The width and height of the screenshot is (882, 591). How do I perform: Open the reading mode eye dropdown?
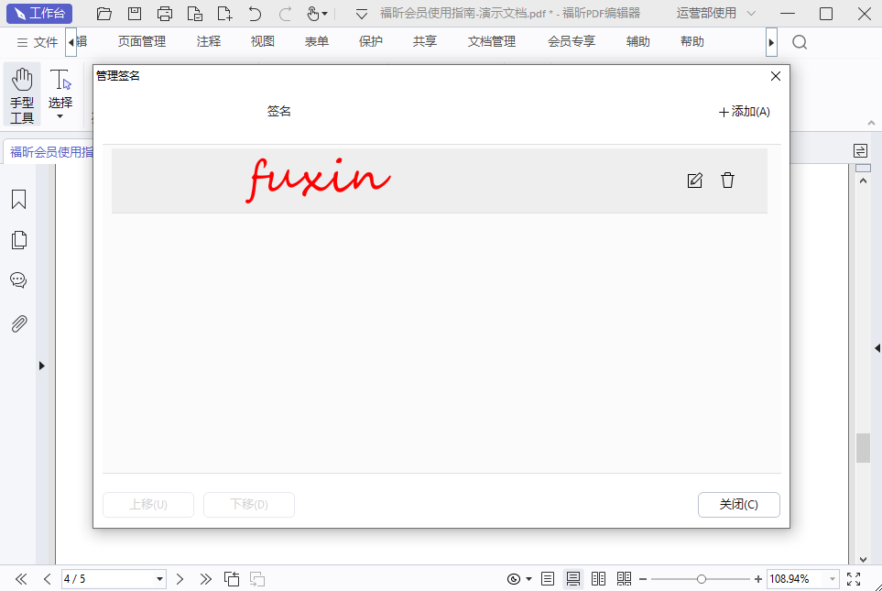(519, 579)
